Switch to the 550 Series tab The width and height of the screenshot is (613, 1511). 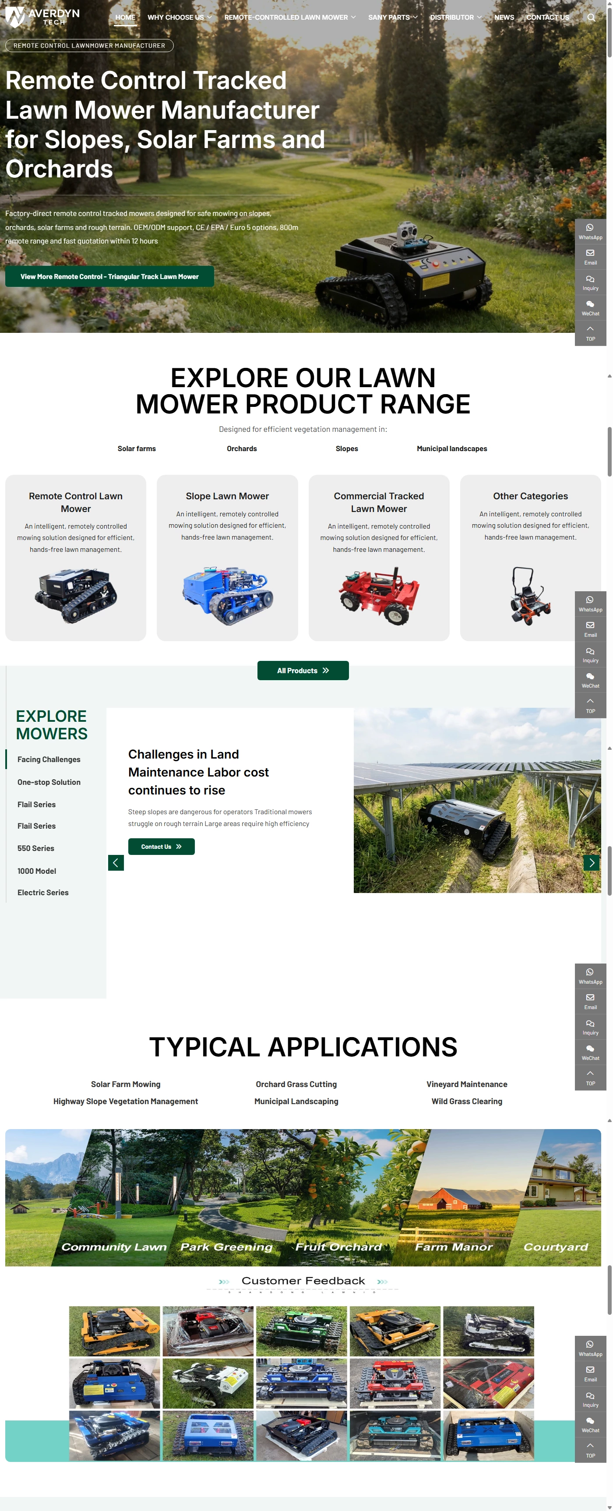click(x=36, y=849)
